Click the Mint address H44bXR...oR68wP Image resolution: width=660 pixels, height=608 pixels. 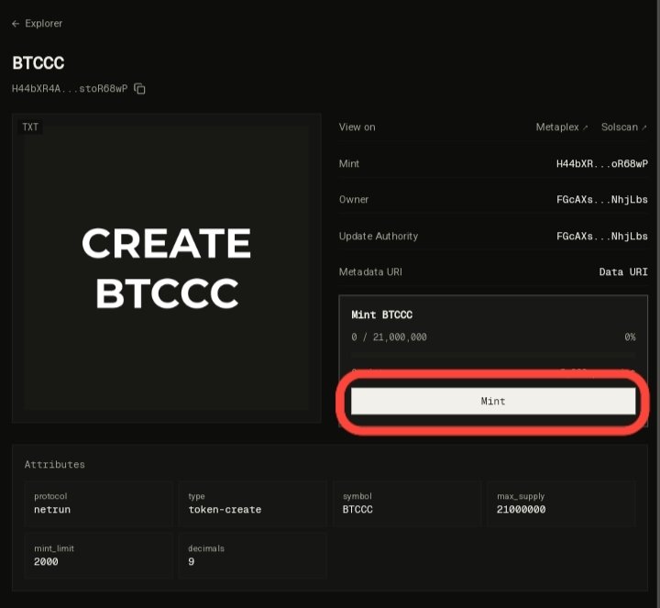(x=602, y=164)
